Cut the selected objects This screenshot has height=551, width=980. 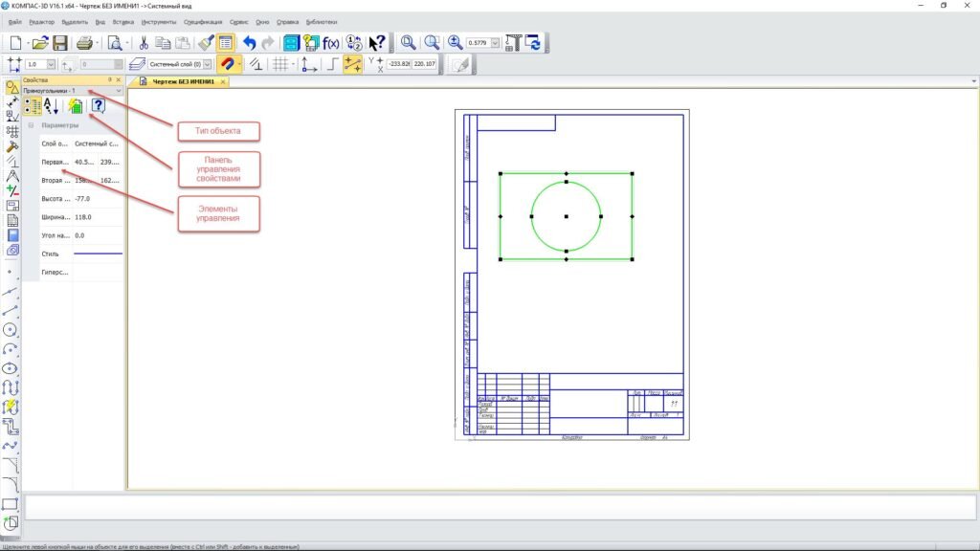coord(144,42)
